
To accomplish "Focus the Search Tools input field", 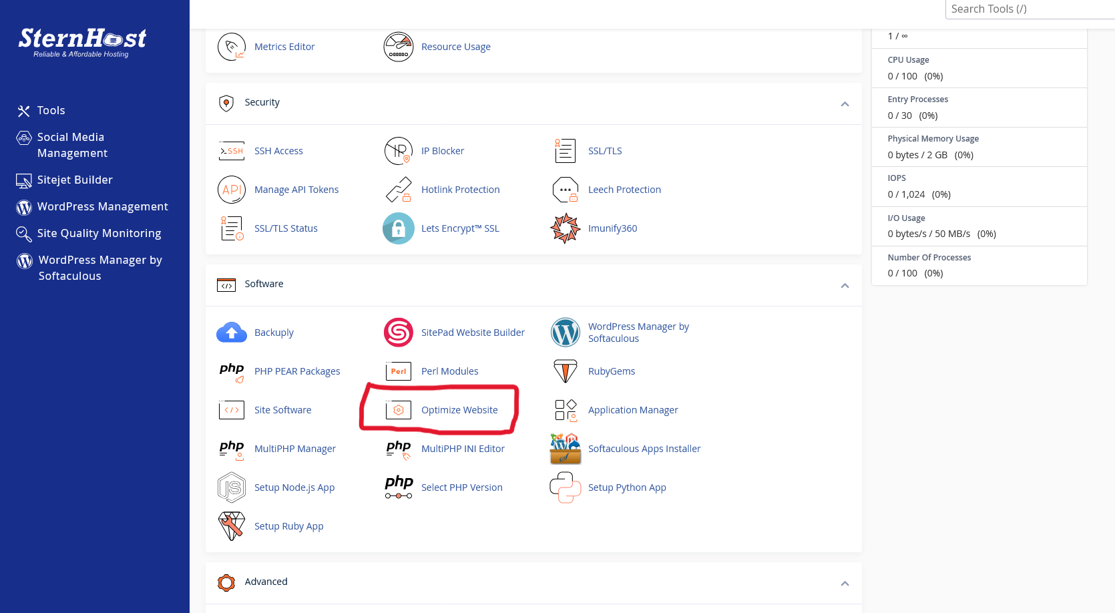I will tap(1028, 9).
